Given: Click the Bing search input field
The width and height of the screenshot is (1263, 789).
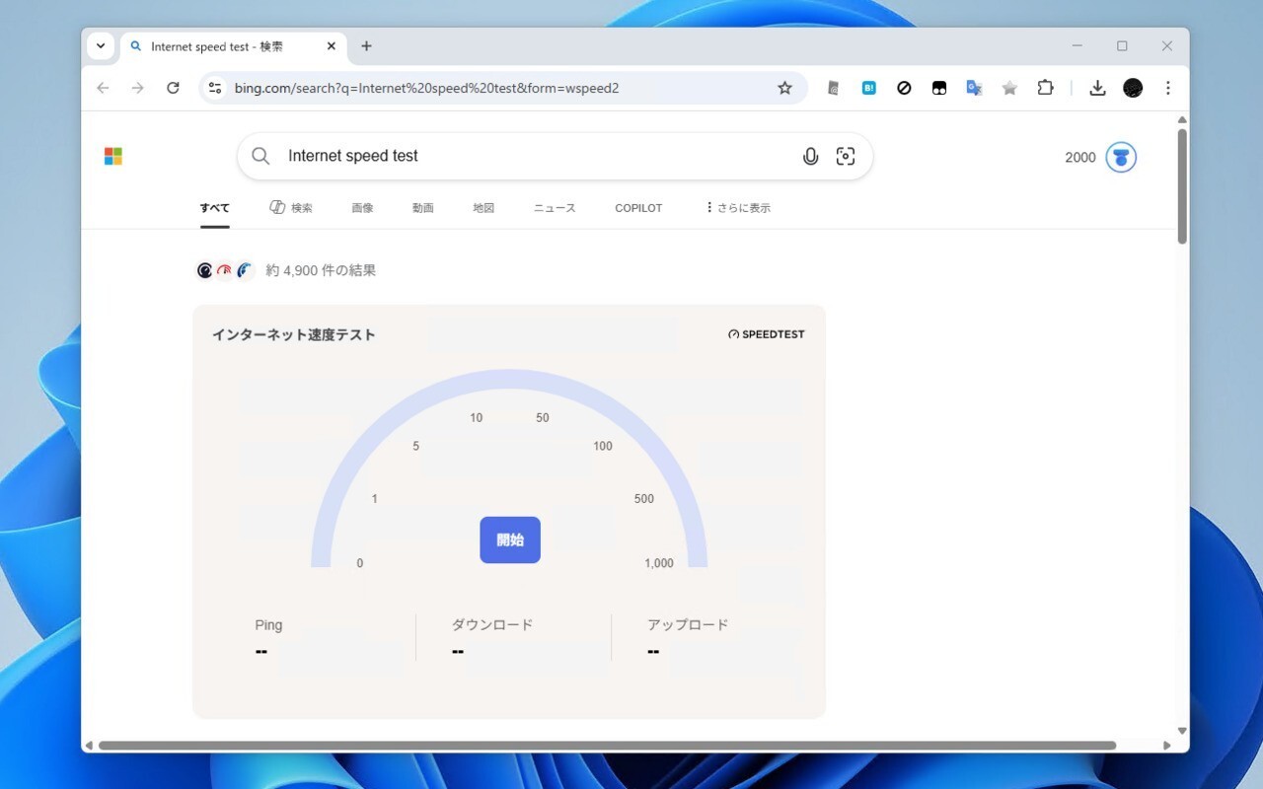Looking at the screenshot, I should point(533,156).
